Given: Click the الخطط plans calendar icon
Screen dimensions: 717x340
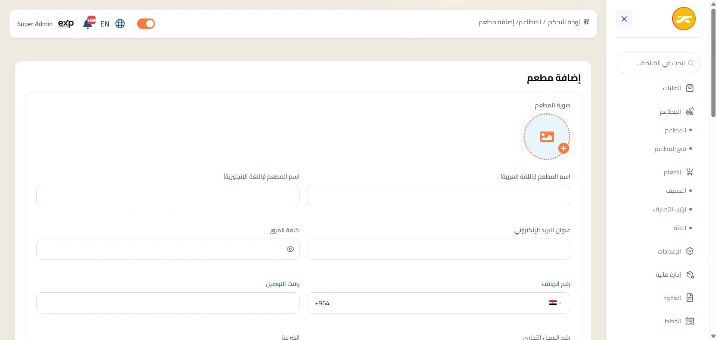Looking at the screenshot, I should [x=690, y=321].
